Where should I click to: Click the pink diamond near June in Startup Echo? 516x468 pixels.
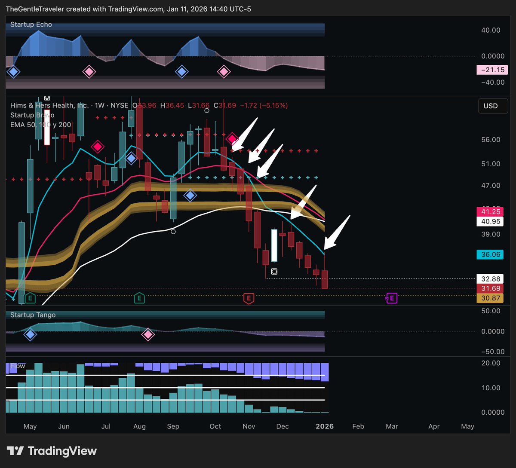(89, 72)
